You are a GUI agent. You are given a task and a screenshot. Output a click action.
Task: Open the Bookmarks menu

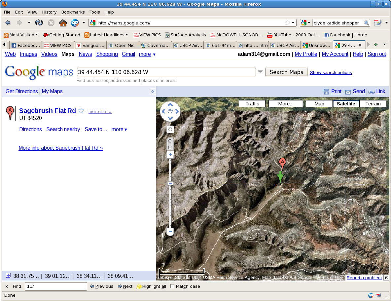73,12
